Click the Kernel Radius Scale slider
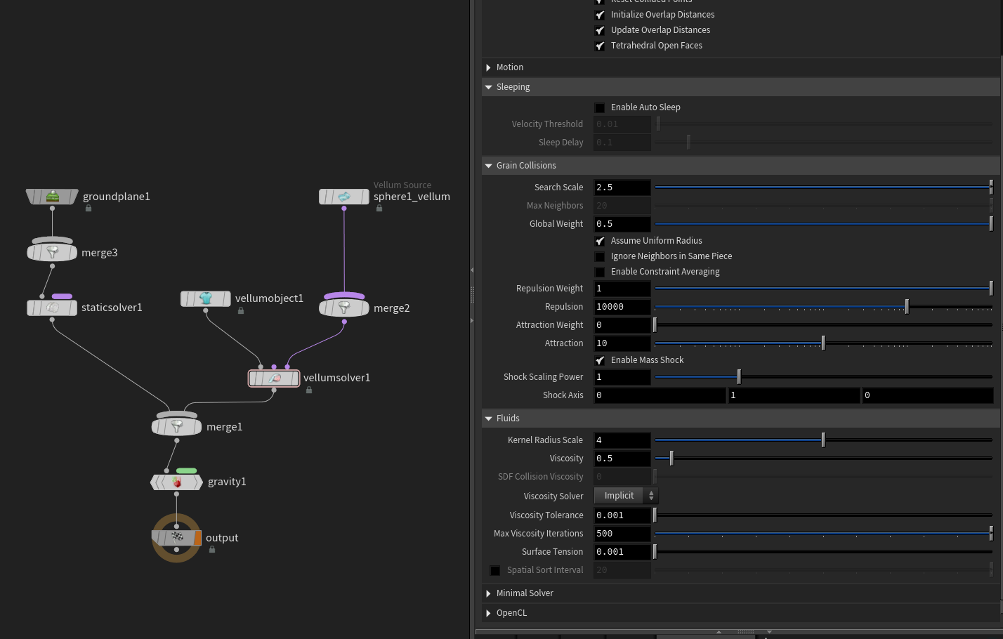Image resolution: width=1003 pixels, height=639 pixels. coord(823,440)
